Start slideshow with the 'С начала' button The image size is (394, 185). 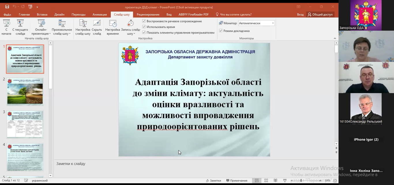tap(6, 27)
